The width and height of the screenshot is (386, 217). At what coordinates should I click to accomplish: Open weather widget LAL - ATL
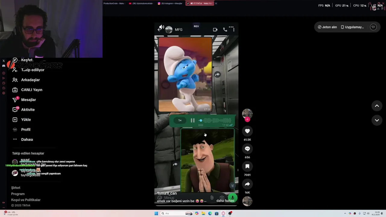[x=11, y=213]
